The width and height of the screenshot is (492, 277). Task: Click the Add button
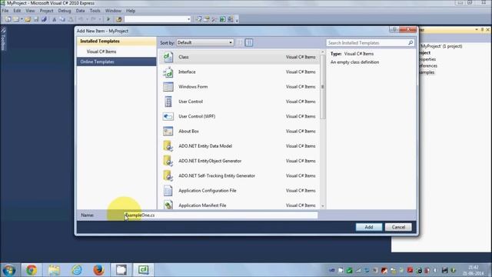pyautogui.click(x=369, y=227)
